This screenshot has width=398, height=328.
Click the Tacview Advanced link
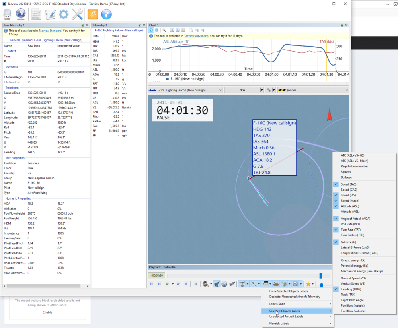[196, 36]
